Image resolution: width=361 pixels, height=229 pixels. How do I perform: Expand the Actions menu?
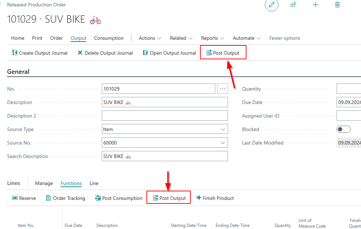[x=150, y=38]
